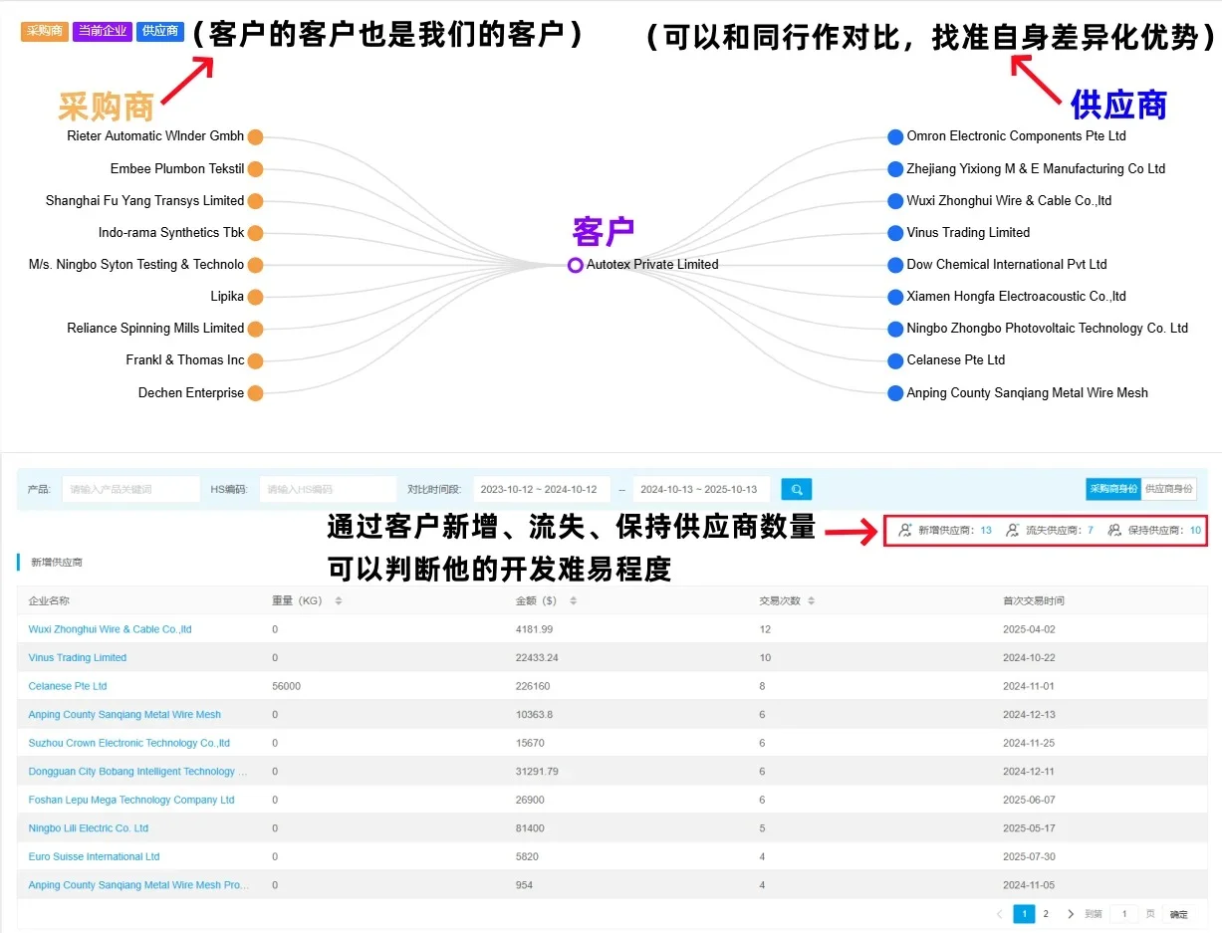Click the center Autotex Private Limited node circle
The height and width of the screenshot is (933, 1222).
tap(575, 265)
